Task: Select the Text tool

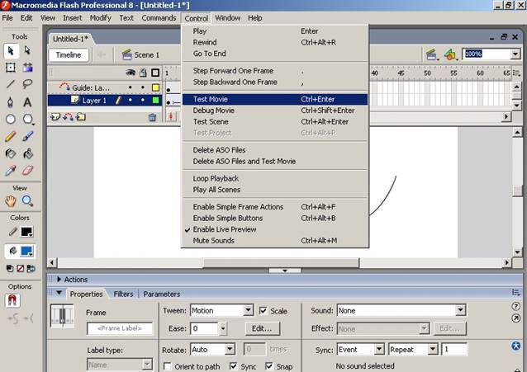Action: point(27,101)
